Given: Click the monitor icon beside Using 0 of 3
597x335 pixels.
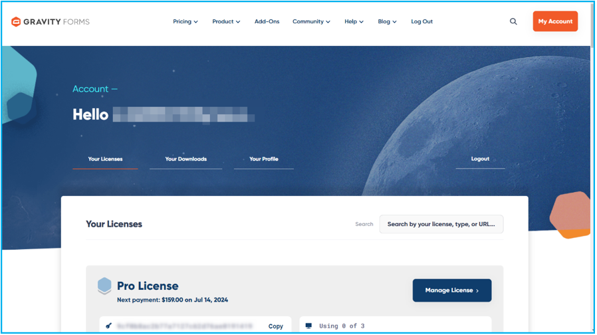Looking at the screenshot, I should click(308, 326).
